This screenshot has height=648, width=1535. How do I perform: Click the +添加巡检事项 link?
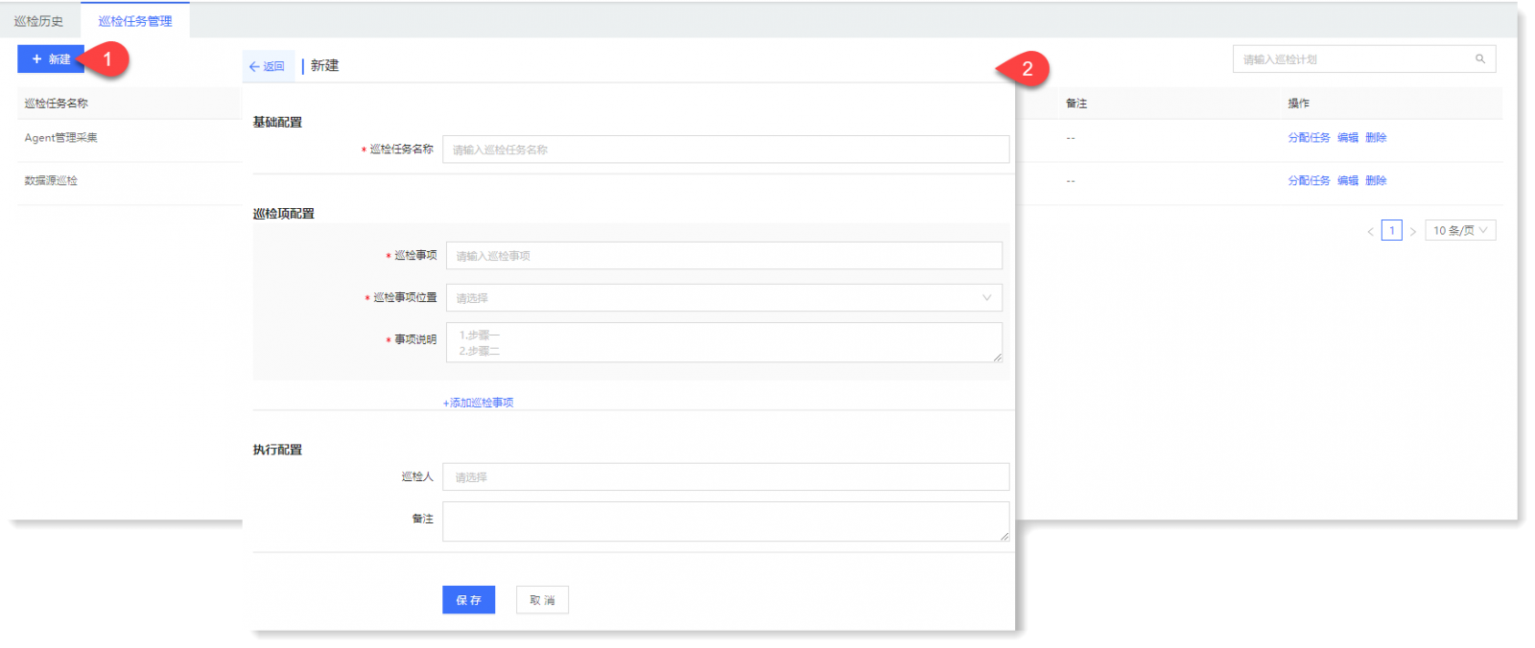click(478, 403)
